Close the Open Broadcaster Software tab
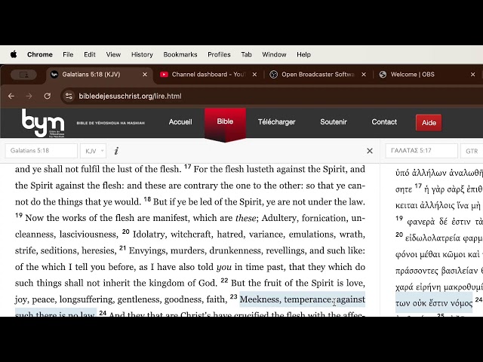483x362 pixels. tap(364, 75)
